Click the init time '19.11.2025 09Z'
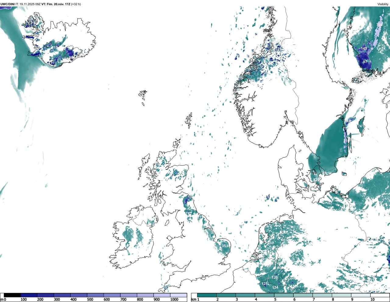The image size is (390, 302). coord(30,4)
